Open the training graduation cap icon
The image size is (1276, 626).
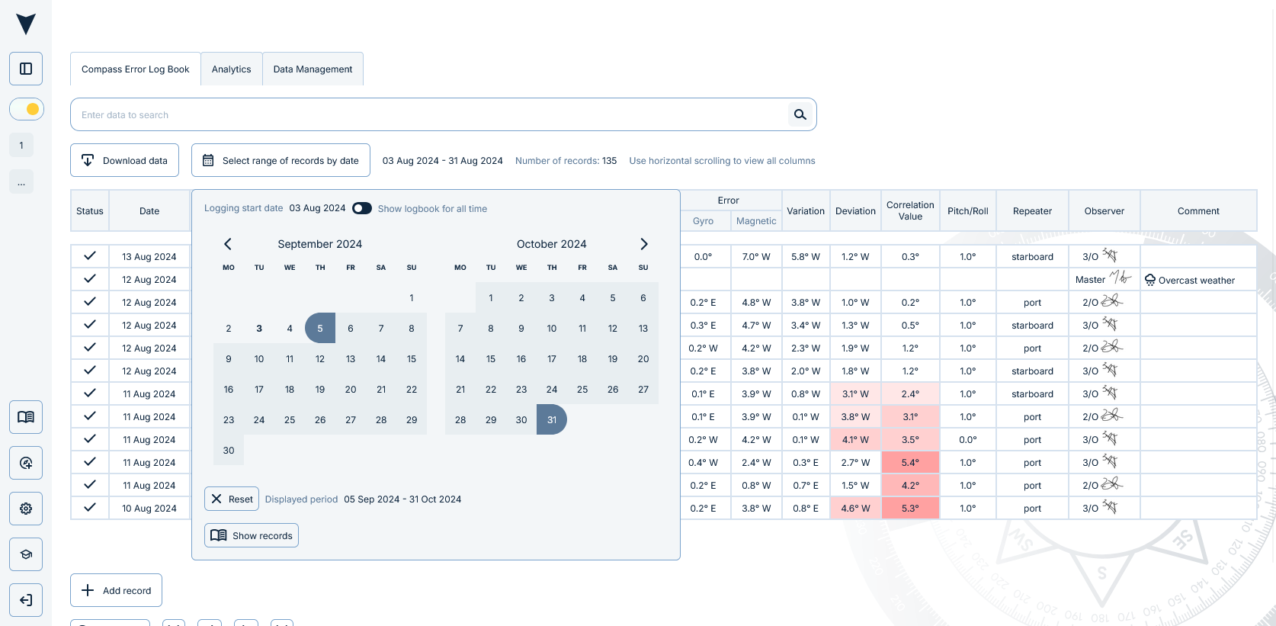coord(26,554)
